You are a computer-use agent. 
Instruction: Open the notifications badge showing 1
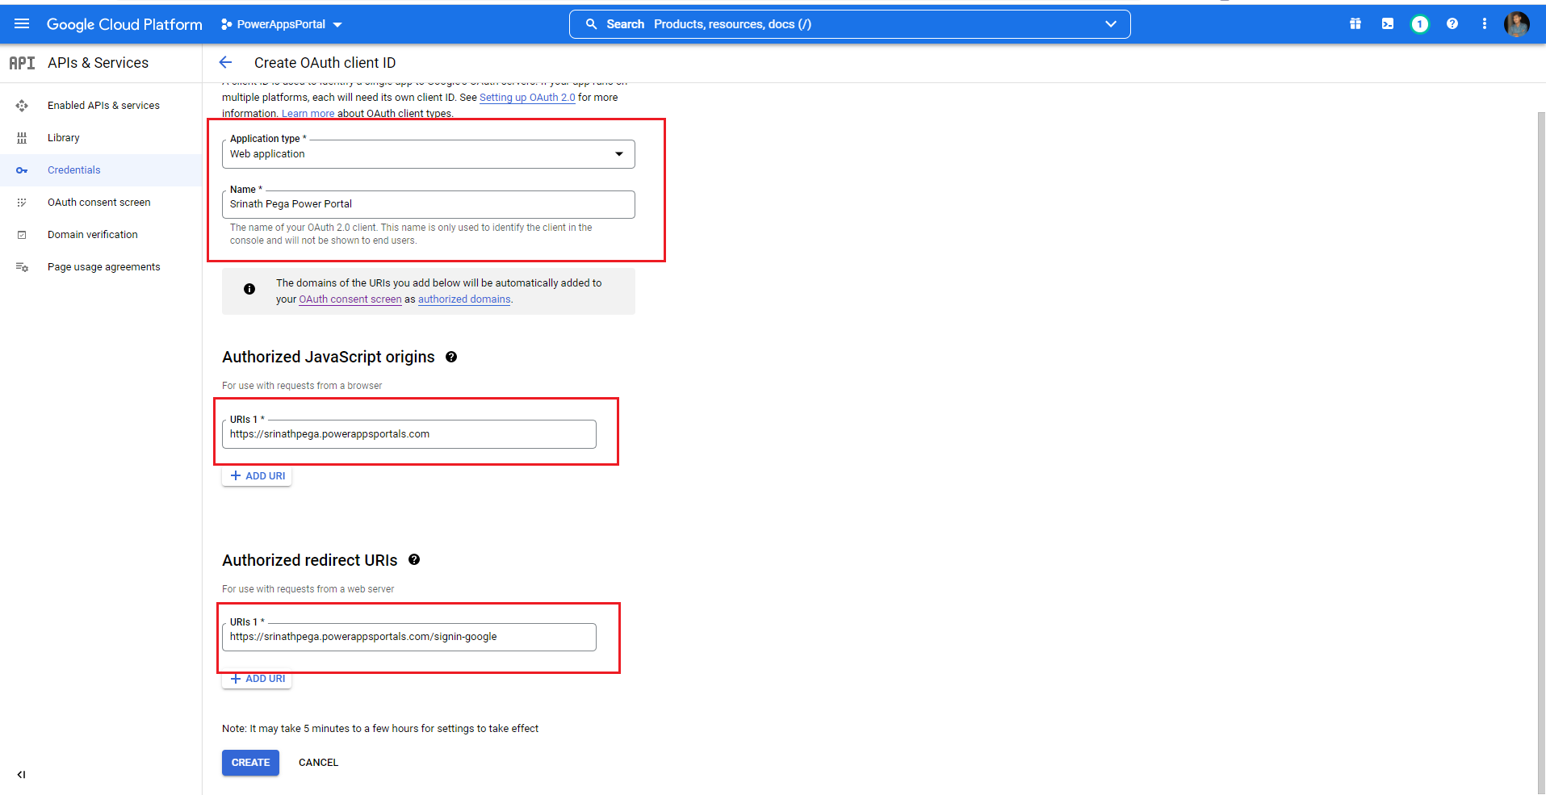1419,24
